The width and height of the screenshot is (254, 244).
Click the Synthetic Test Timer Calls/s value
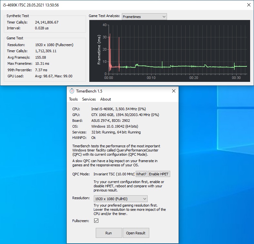point(46,22)
